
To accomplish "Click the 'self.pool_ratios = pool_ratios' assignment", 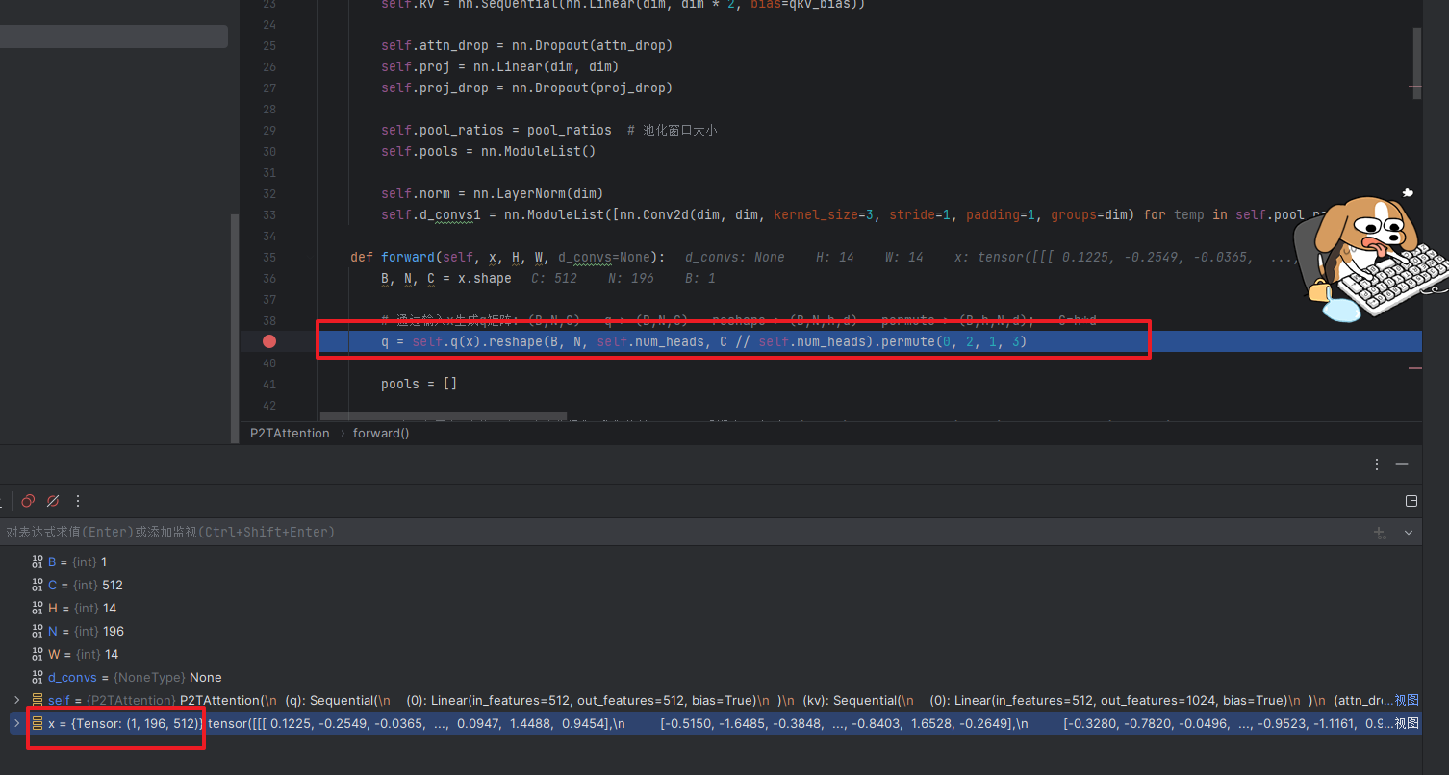I will pyautogui.click(x=496, y=130).
